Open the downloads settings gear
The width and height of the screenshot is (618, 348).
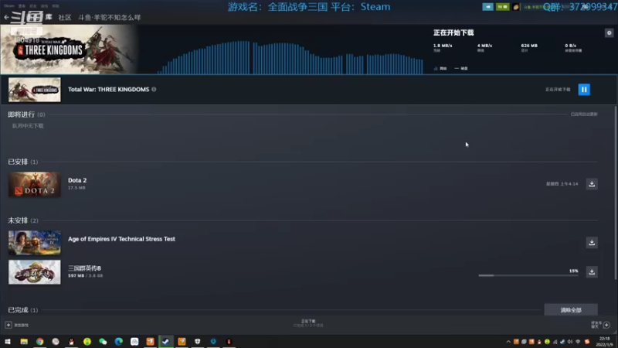tap(609, 32)
